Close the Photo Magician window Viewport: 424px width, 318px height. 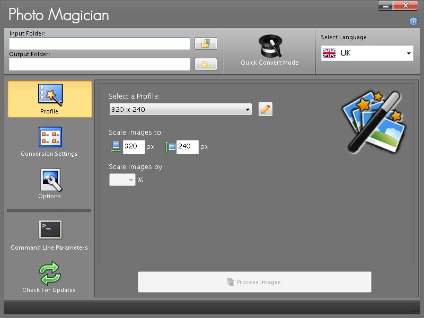click(405, 5)
